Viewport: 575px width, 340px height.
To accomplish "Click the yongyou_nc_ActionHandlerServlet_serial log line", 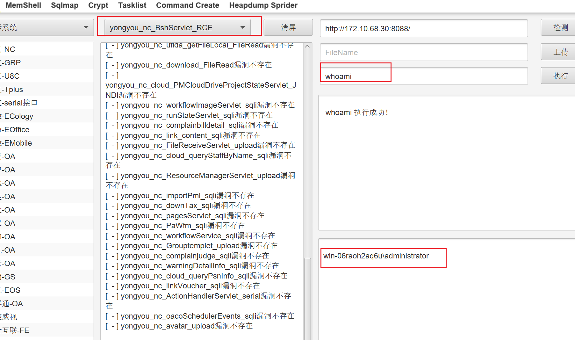I will click(x=198, y=301).
